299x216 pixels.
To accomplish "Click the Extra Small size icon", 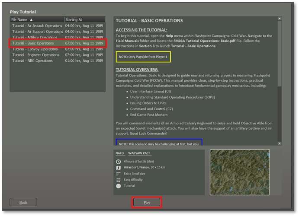I will click(x=119, y=174).
